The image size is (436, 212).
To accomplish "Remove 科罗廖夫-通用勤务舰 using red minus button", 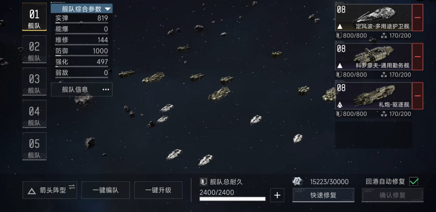I will (417, 57).
